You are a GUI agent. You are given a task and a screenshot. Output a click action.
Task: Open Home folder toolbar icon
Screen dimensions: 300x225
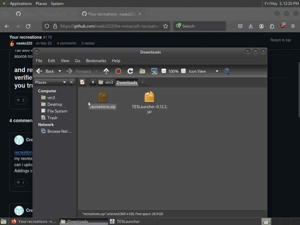click(142, 71)
